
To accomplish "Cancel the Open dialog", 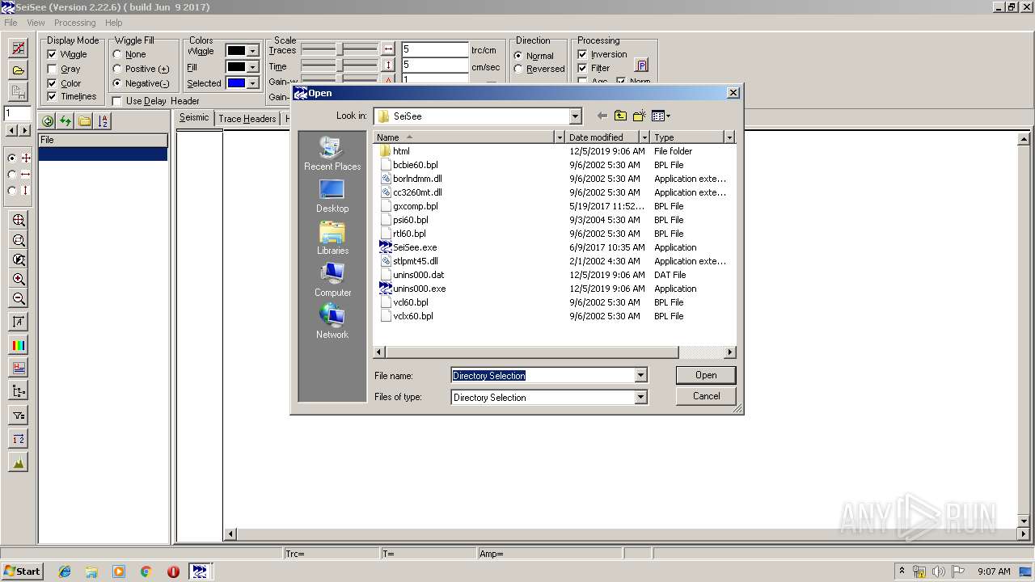I will (706, 396).
